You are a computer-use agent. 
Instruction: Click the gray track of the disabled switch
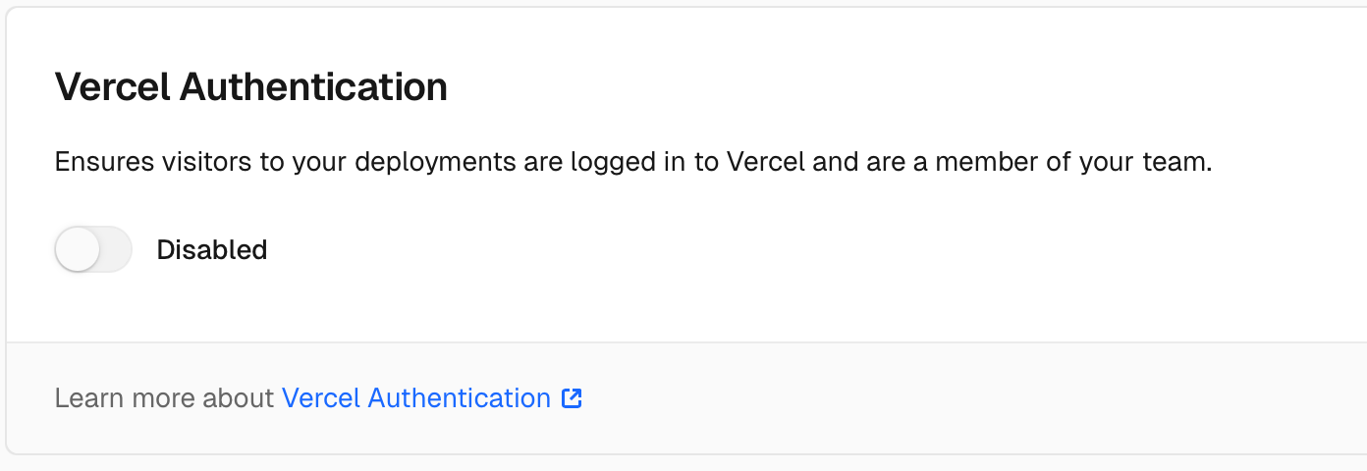pyautogui.click(x=116, y=249)
